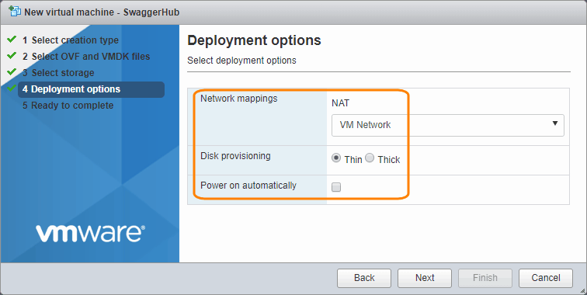Screen dimensions: 587x295
Task: Click the Power on automatically label
Action: point(248,186)
